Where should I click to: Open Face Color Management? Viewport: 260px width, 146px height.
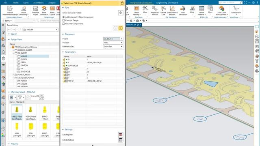pos(221,9)
